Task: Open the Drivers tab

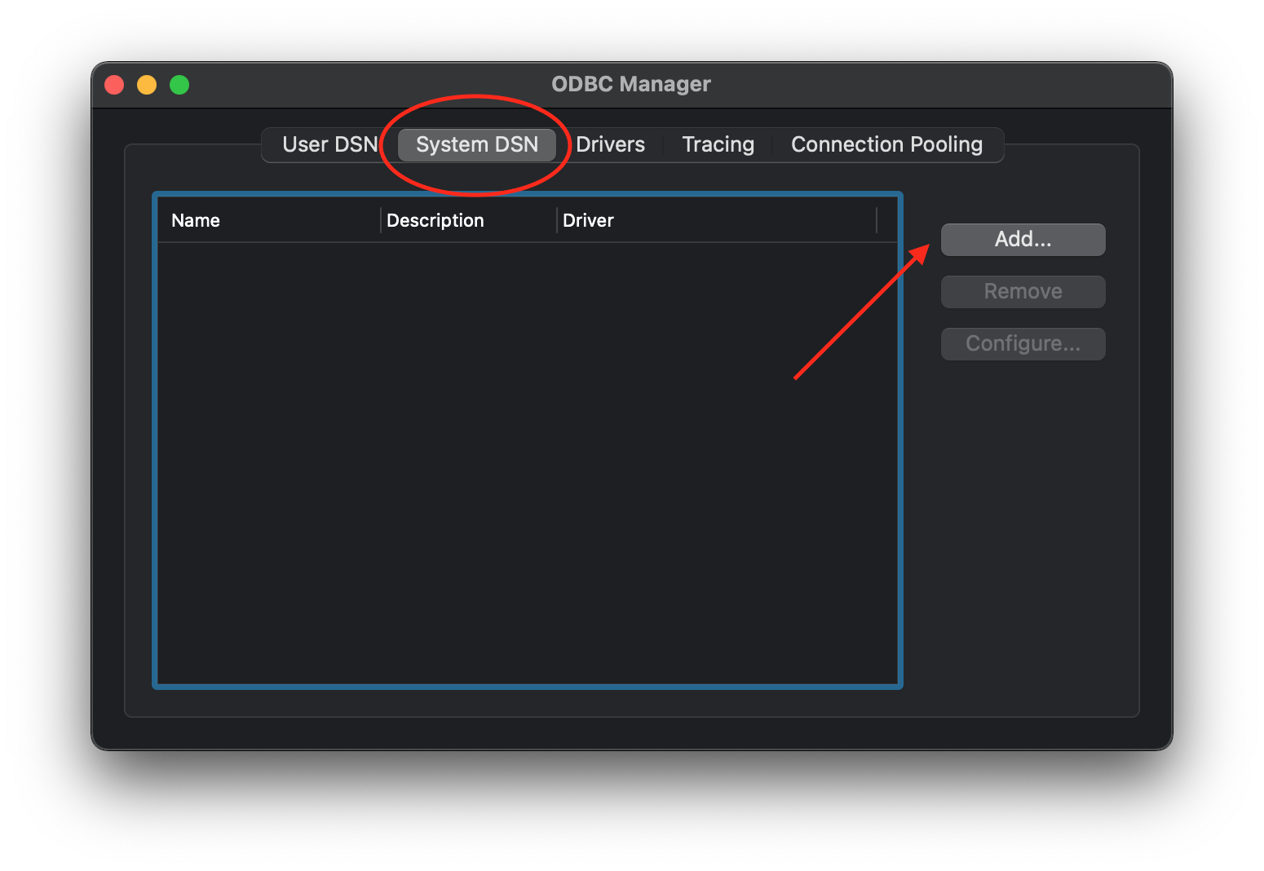Action: coord(610,144)
